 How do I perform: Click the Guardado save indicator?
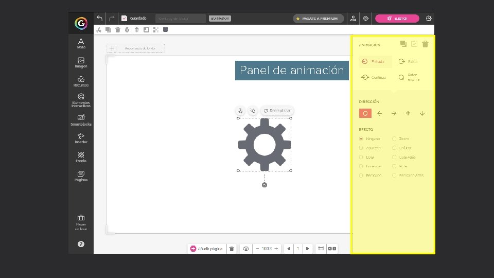tap(134, 19)
